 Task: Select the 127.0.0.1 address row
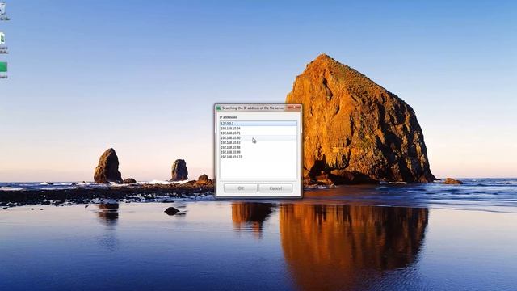coord(258,124)
